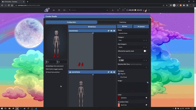
Task: Click the Y position field
Action: (62, 62)
